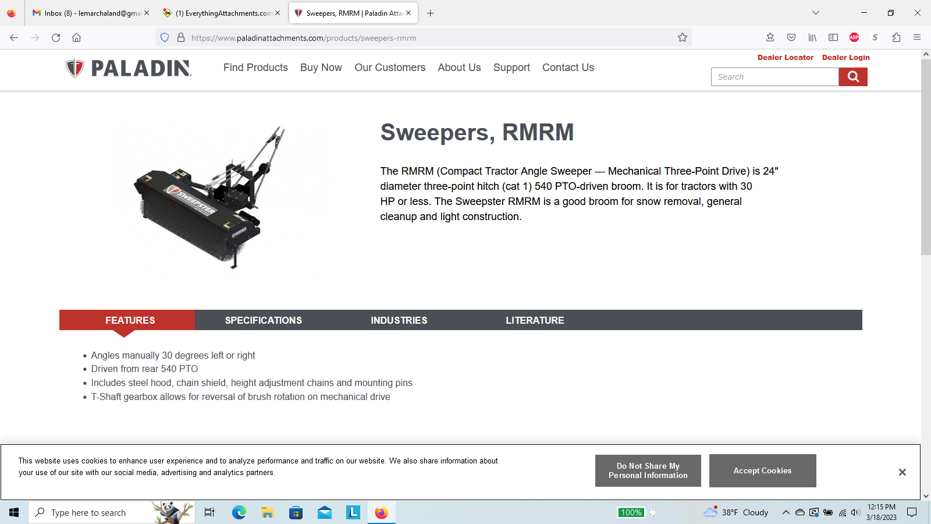The image size is (931, 524).
Task: Switch to the Literature tab
Action: [x=534, y=320]
